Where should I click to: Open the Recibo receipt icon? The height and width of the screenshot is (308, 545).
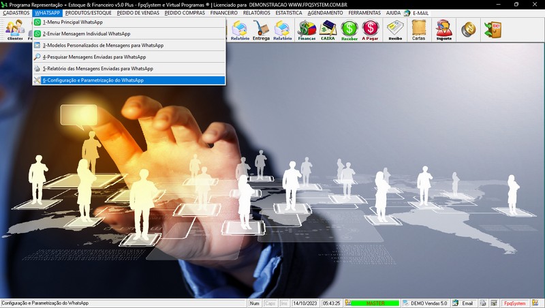395,30
